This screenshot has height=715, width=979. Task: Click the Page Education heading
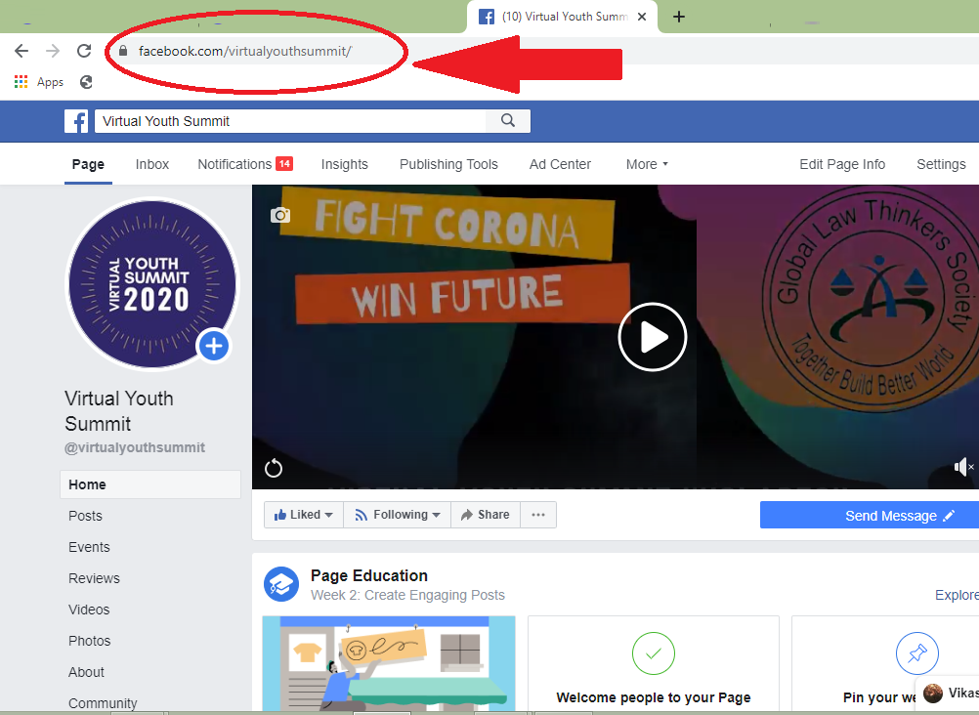369,575
